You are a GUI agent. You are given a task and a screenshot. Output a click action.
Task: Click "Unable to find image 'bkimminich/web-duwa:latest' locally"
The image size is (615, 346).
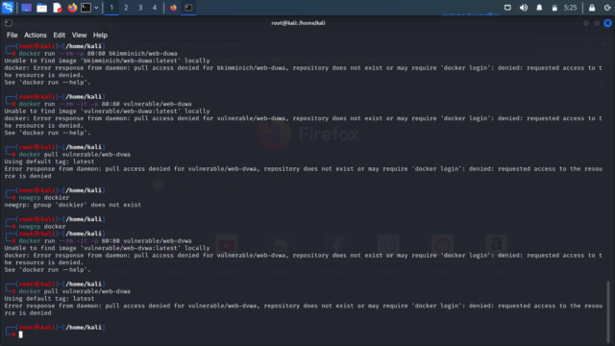[107, 61]
